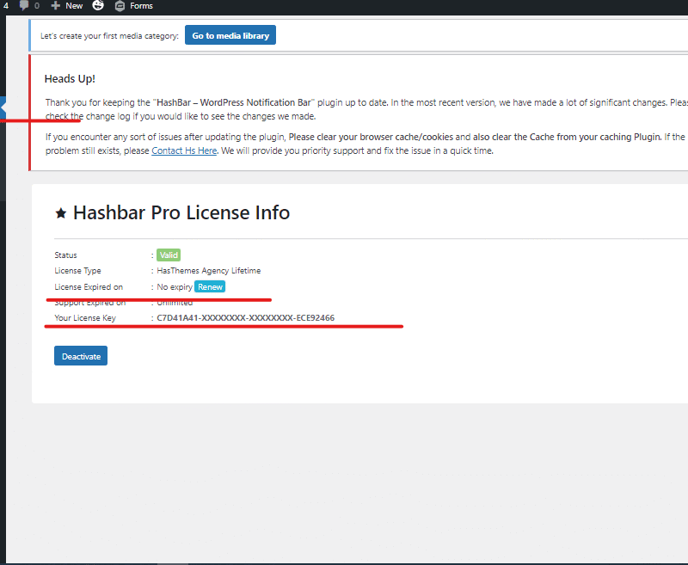Viewport: 688px width, 565px height.
Task: Click the "Let's create your first media category:" text
Action: tap(110, 36)
